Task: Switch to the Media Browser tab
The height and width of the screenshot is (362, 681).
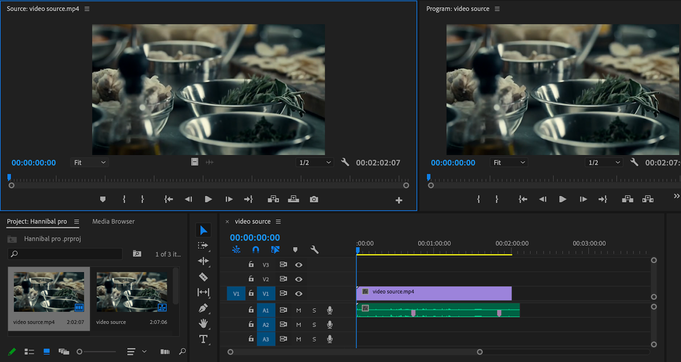Action: click(113, 221)
